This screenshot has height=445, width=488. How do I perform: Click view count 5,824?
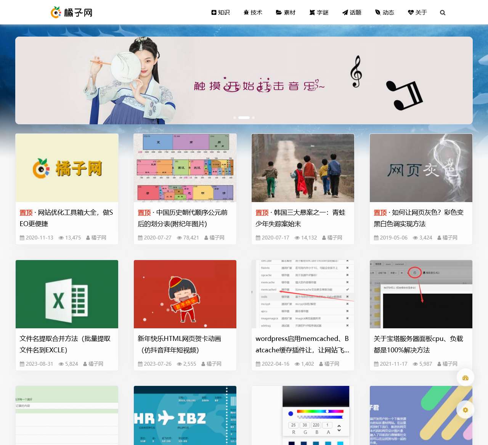(71, 364)
